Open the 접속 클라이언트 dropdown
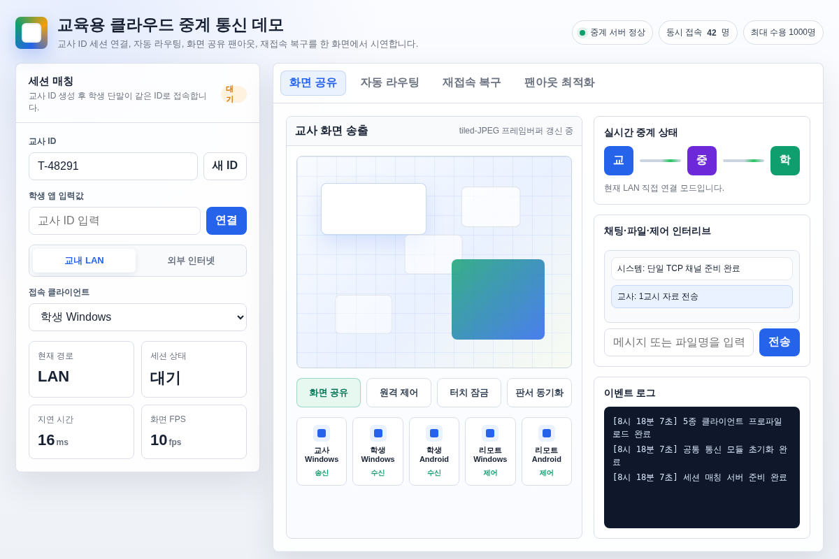This screenshot has width=839, height=559. click(x=138, y=317)
